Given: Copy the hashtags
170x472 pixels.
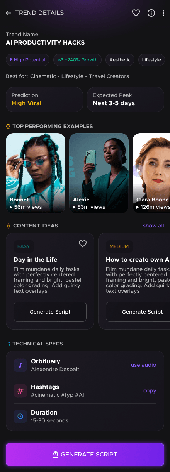Looking at the screenshot, I should 150,390.
